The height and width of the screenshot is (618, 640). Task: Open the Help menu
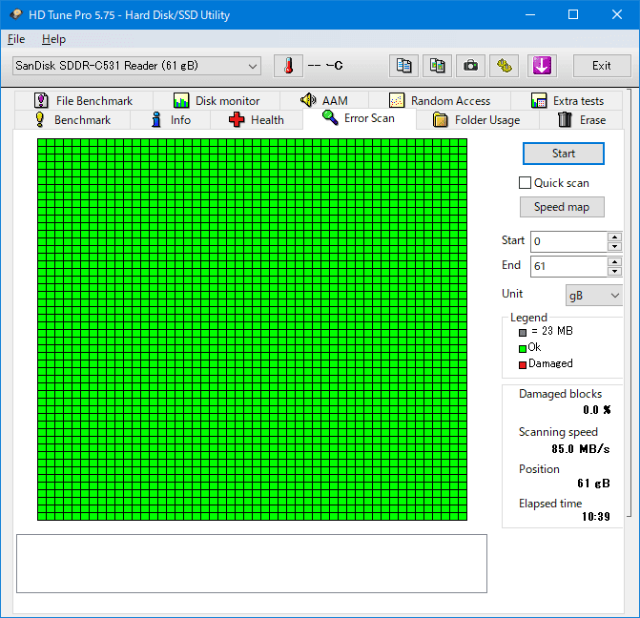tap(53, 39)
